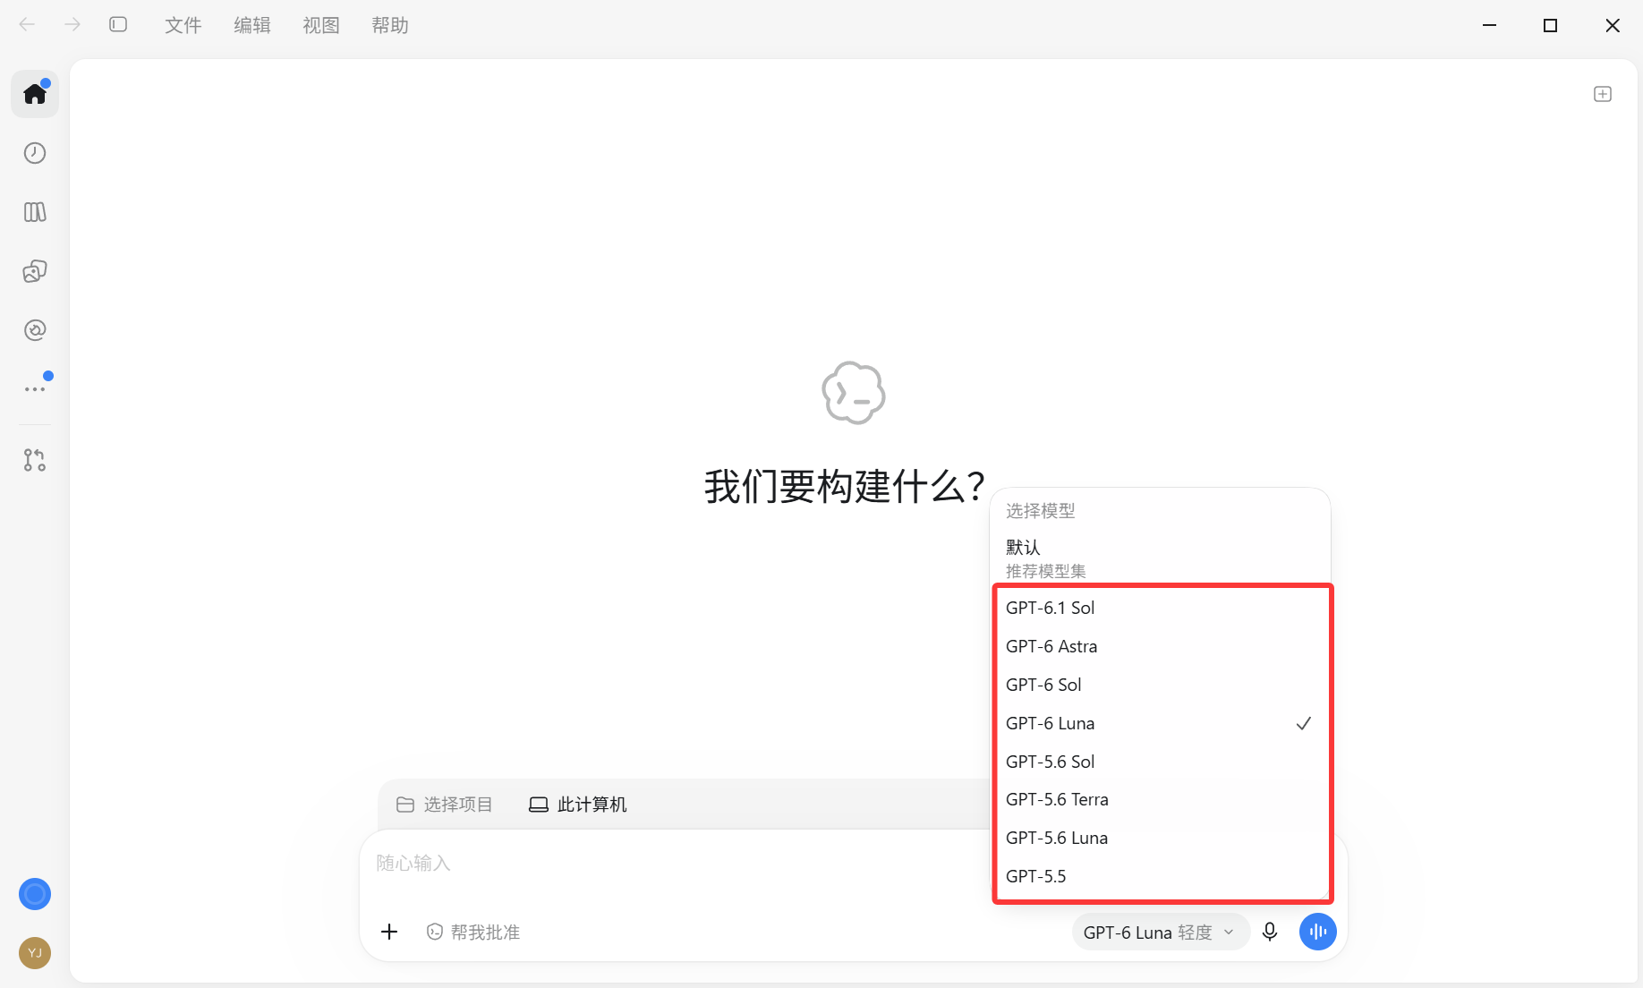Click the forward navigation arrow

[x=72, y=25]
